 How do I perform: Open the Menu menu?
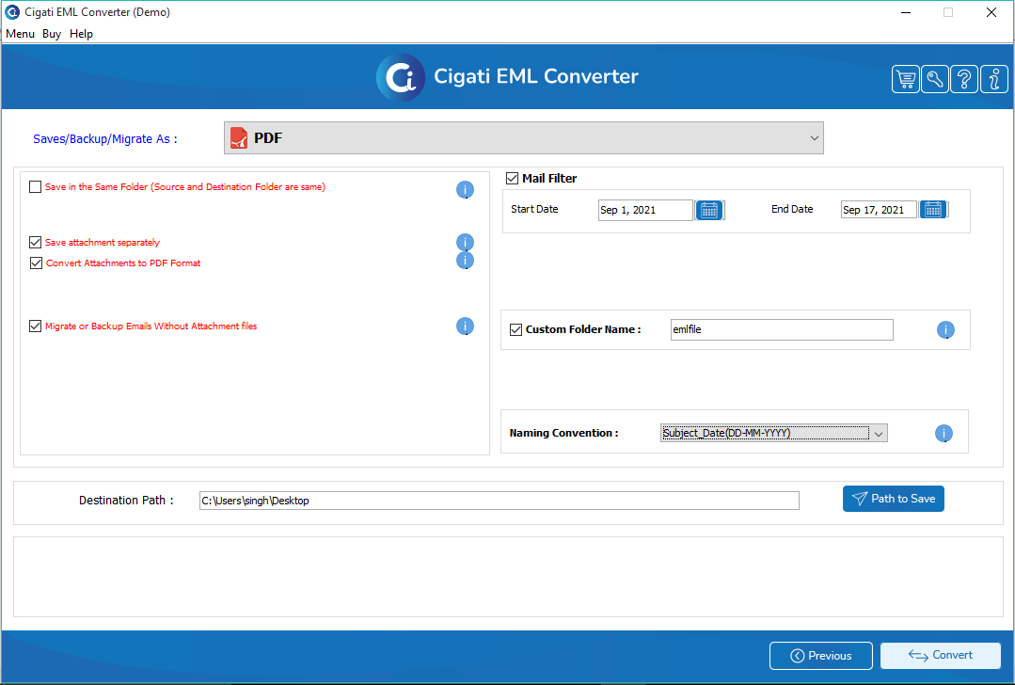(20, 34)
